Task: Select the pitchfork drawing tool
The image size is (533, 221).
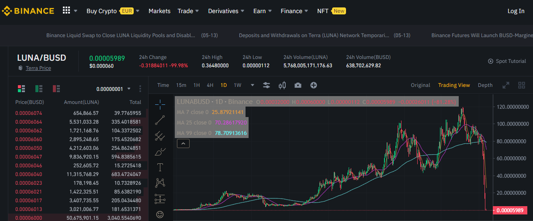Action: point(160,136)
